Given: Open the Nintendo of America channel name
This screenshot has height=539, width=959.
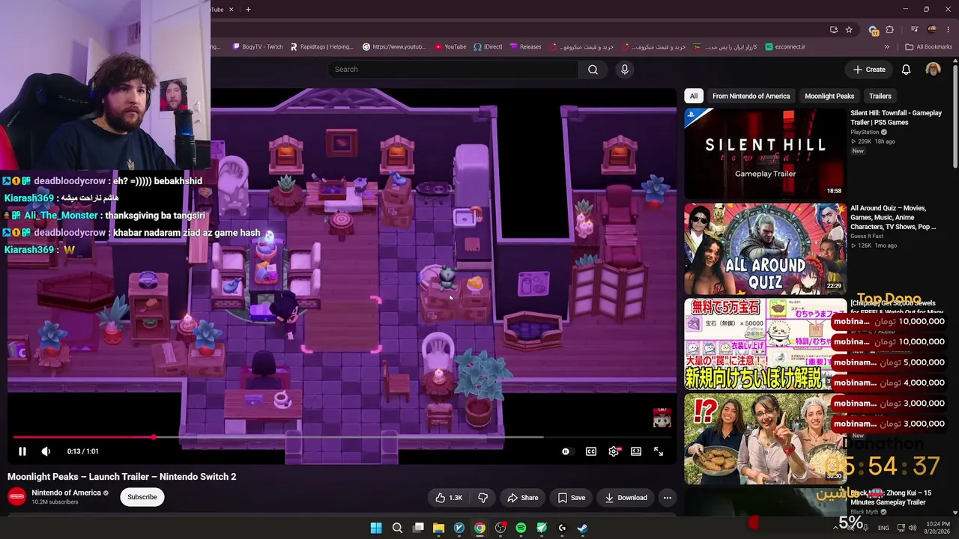Looking at the screenshot, I should point(66,493).
